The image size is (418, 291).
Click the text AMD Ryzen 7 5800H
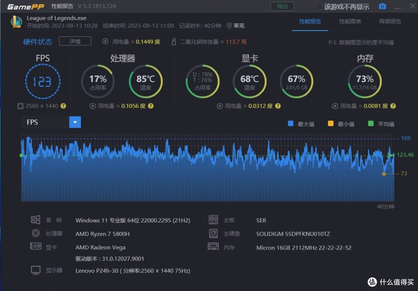[102, 234]
